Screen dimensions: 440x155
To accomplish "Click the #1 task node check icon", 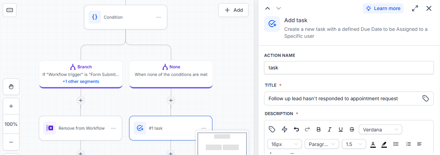I will [x=140, y=128].
